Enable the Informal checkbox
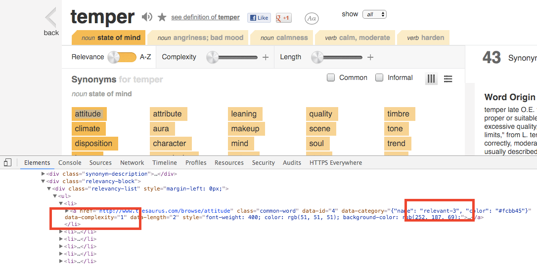This screenshot has width=537, height=265. [379, 77]
